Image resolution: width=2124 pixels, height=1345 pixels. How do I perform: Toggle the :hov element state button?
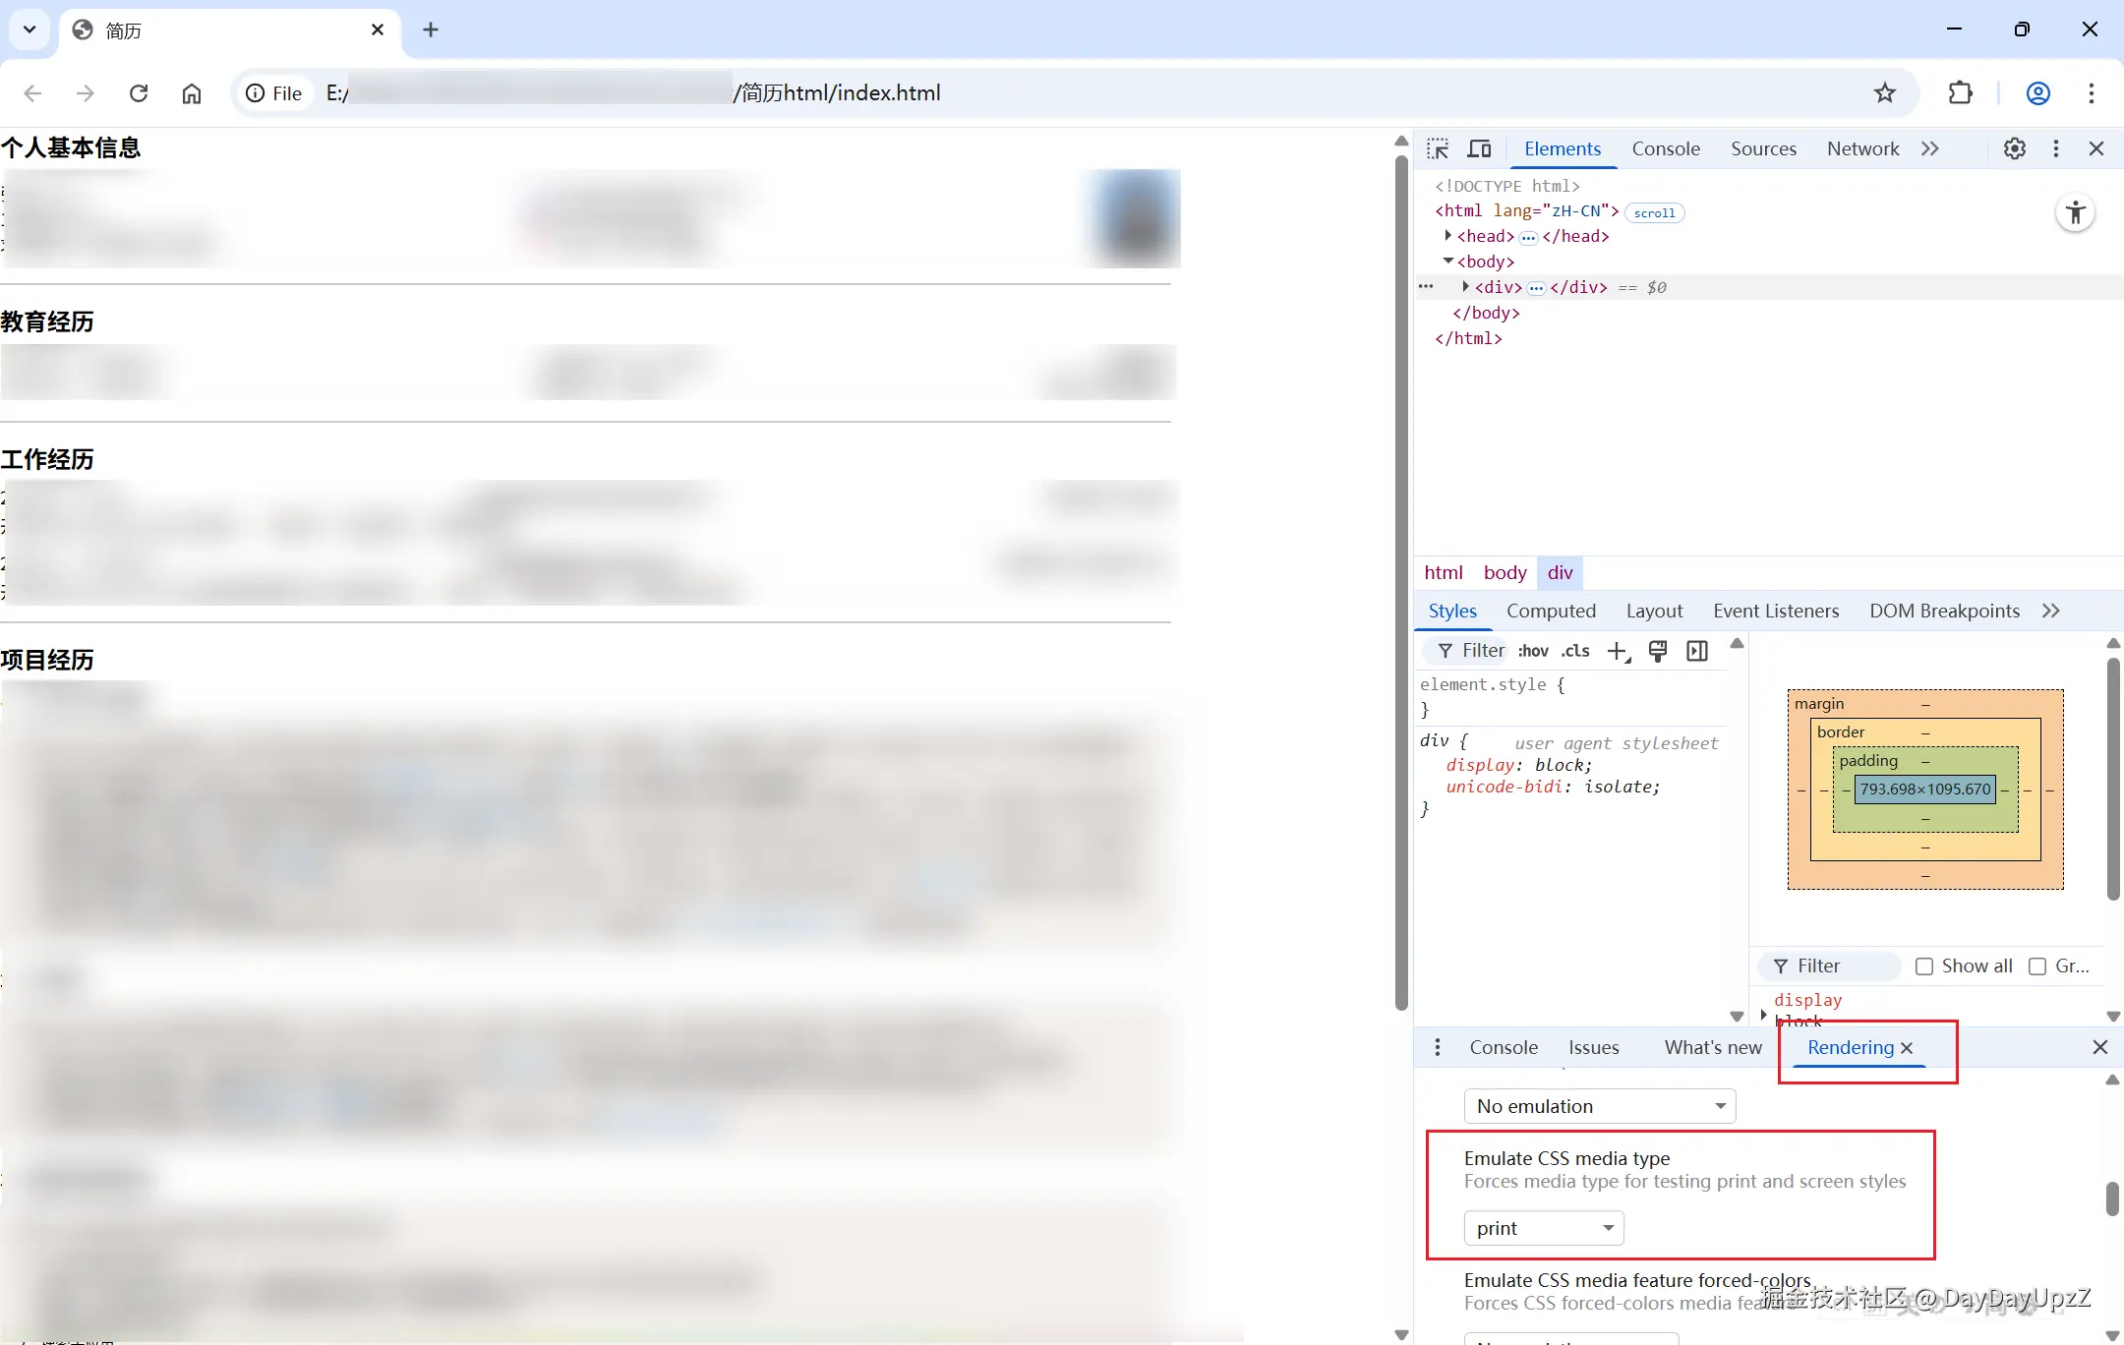pyautogui.click(x=1533, y=651)
